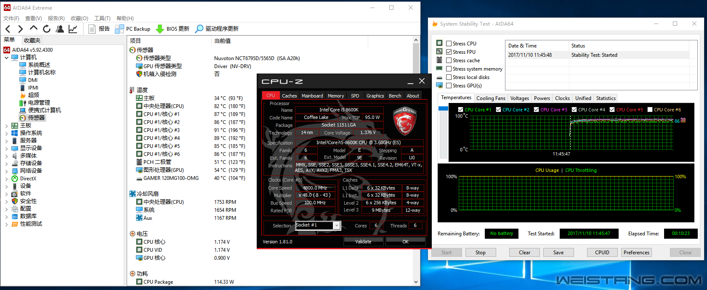Enable Stress local disks checkbox

(449, 77)
